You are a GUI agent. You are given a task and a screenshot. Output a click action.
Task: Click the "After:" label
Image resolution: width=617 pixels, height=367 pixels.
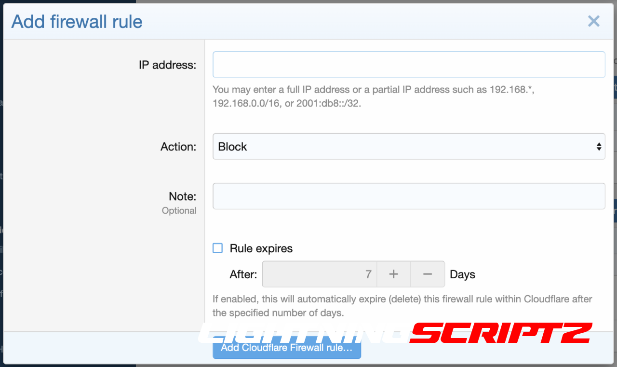tap(243, 274)
